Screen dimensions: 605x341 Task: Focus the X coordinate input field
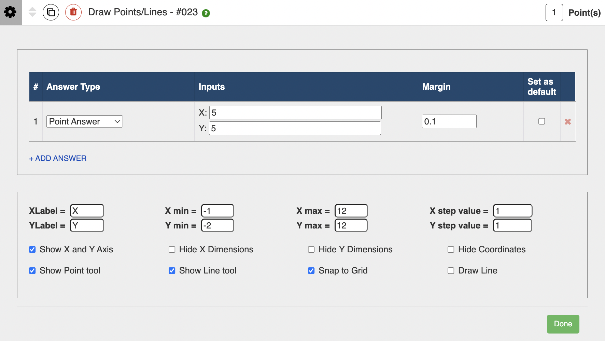click(x=295, y=113)
